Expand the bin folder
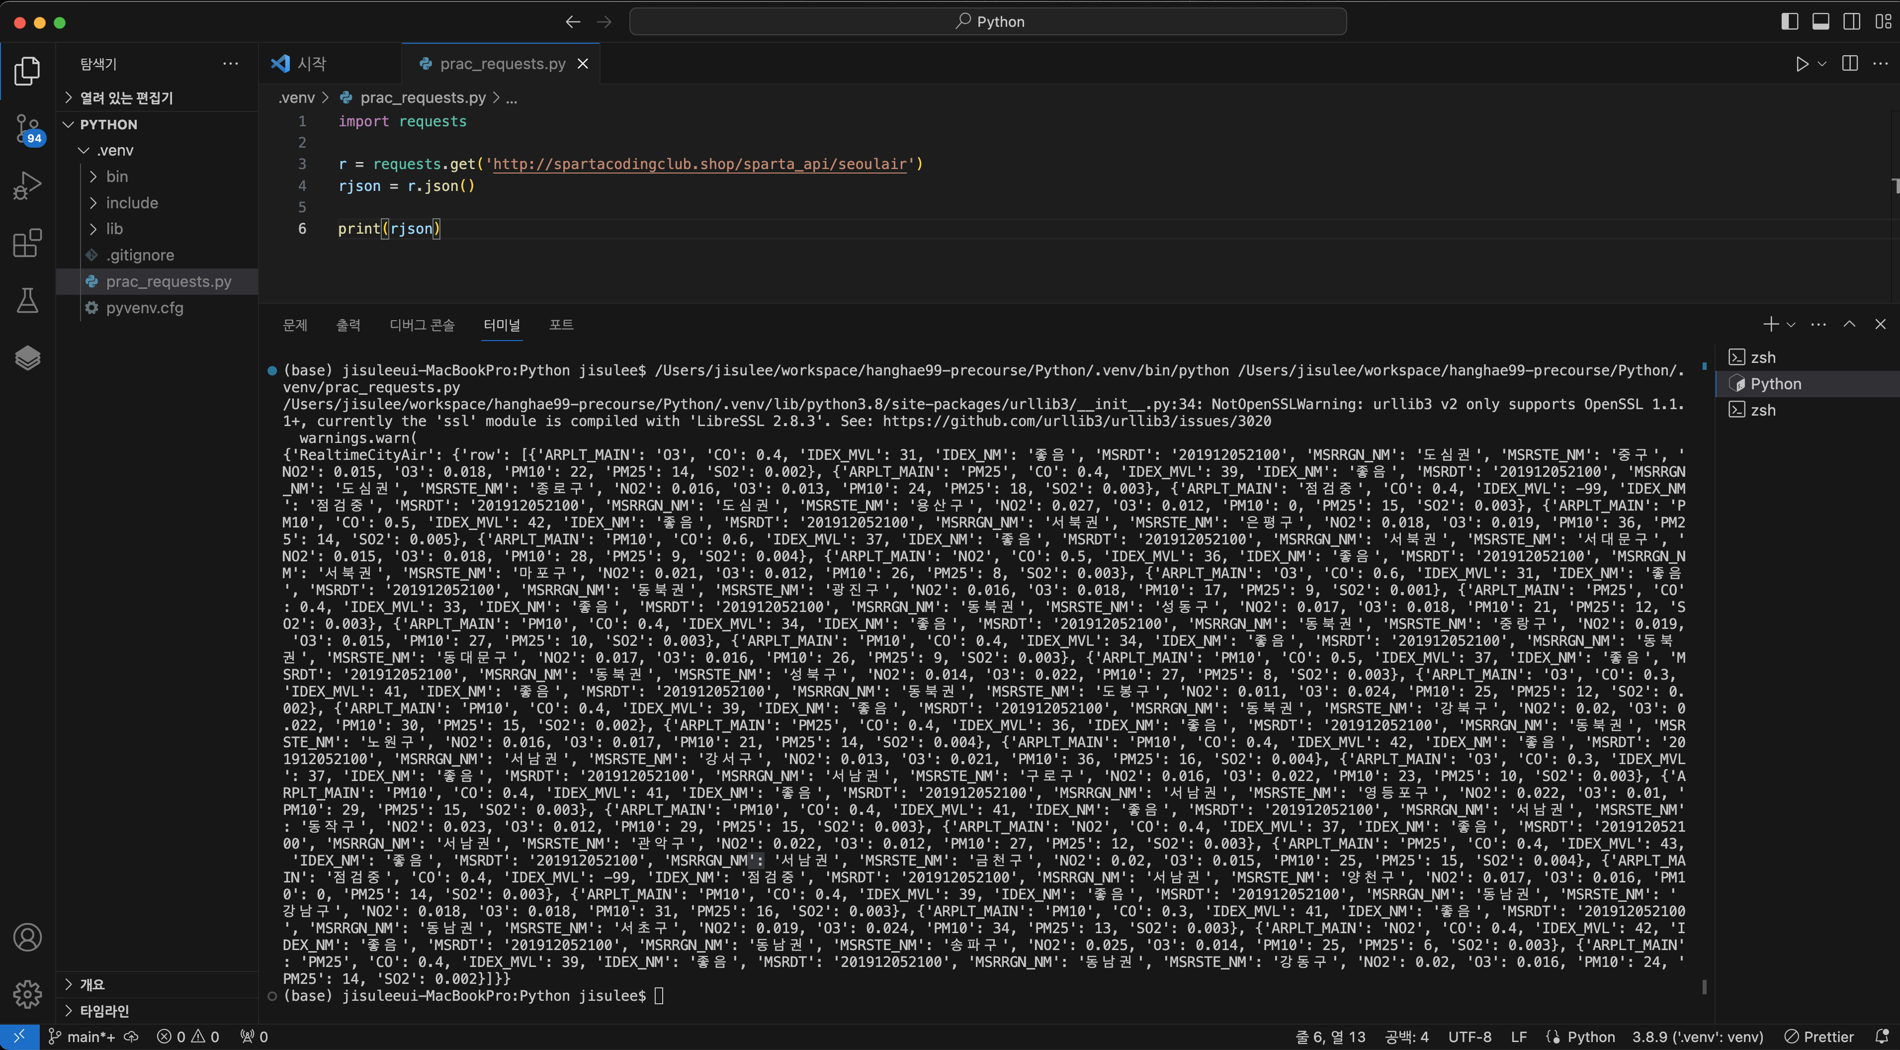 [x=157, y=176]
